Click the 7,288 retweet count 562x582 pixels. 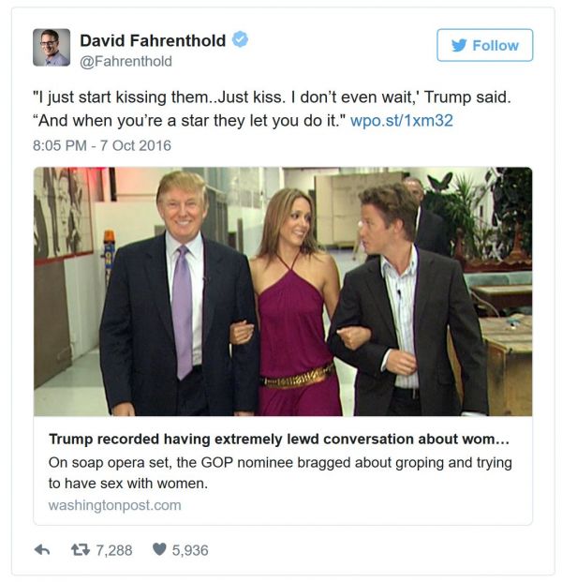click(x=114, y=550)
